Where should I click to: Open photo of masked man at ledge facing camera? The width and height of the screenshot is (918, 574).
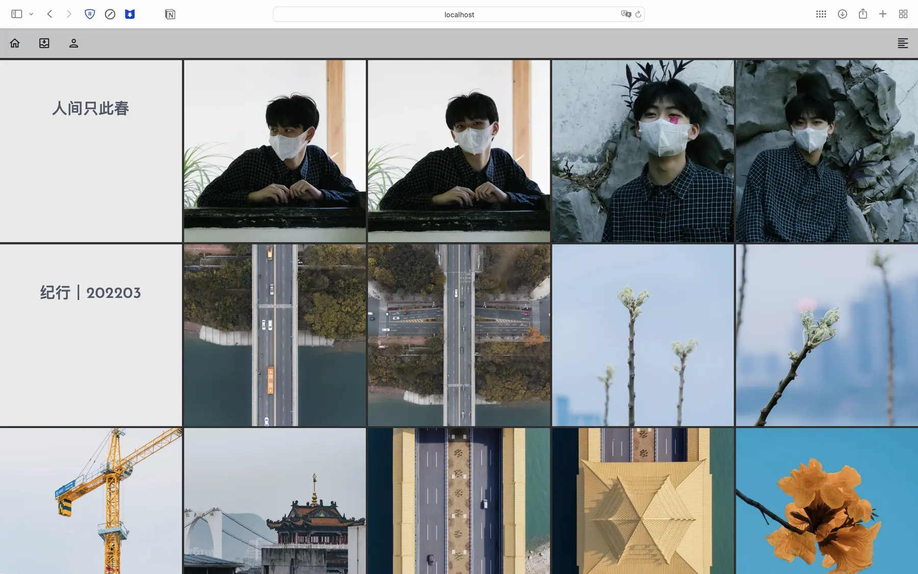[x=459, y=151]
